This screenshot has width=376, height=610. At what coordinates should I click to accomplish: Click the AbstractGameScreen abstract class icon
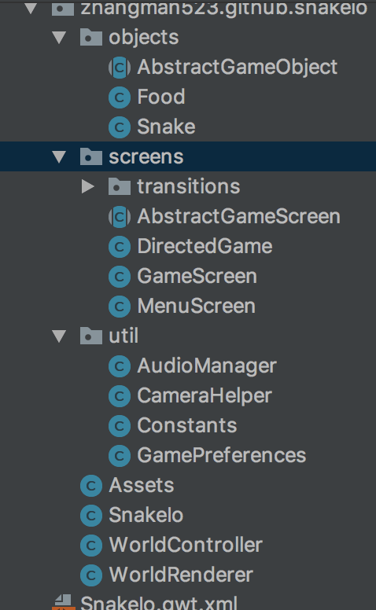click(x=120, y=217)
